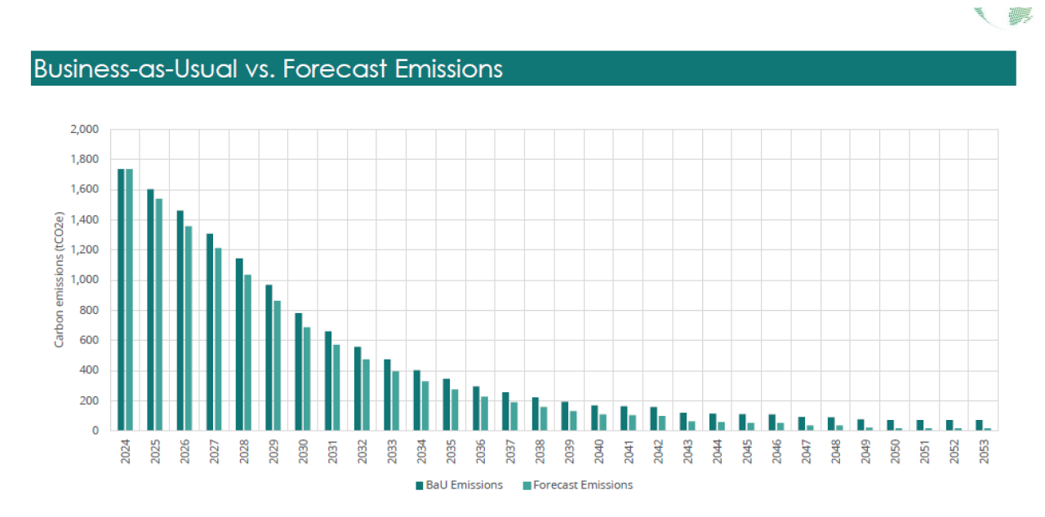Select the Forecast Emissions bar for 2028
Screen dimensions: 1045x517
pos(247,352)
